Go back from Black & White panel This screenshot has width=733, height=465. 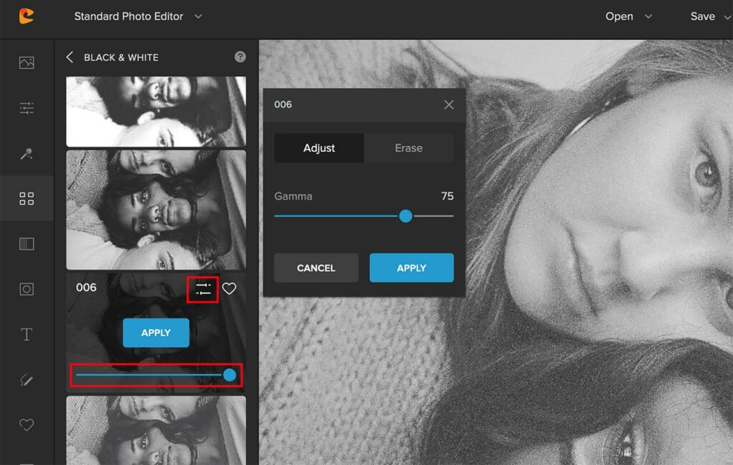69,57
